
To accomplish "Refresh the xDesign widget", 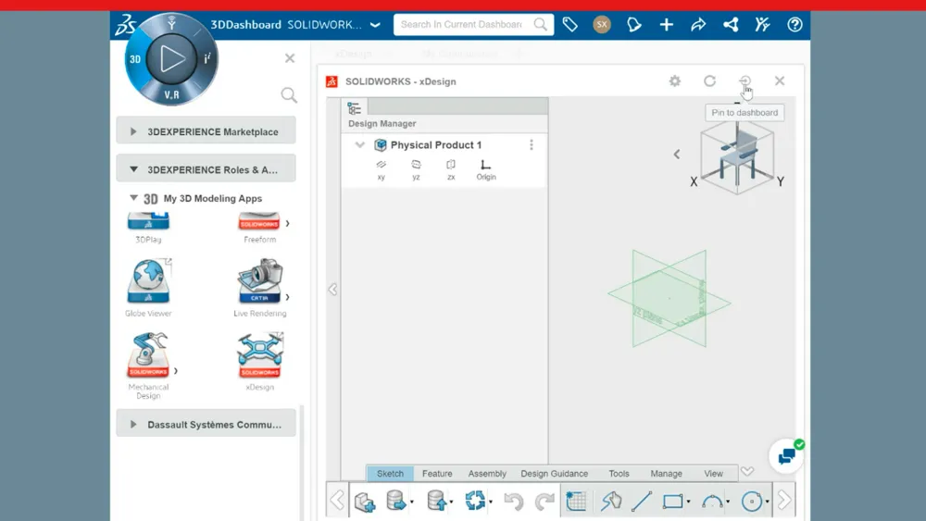I will coord(709,81).
